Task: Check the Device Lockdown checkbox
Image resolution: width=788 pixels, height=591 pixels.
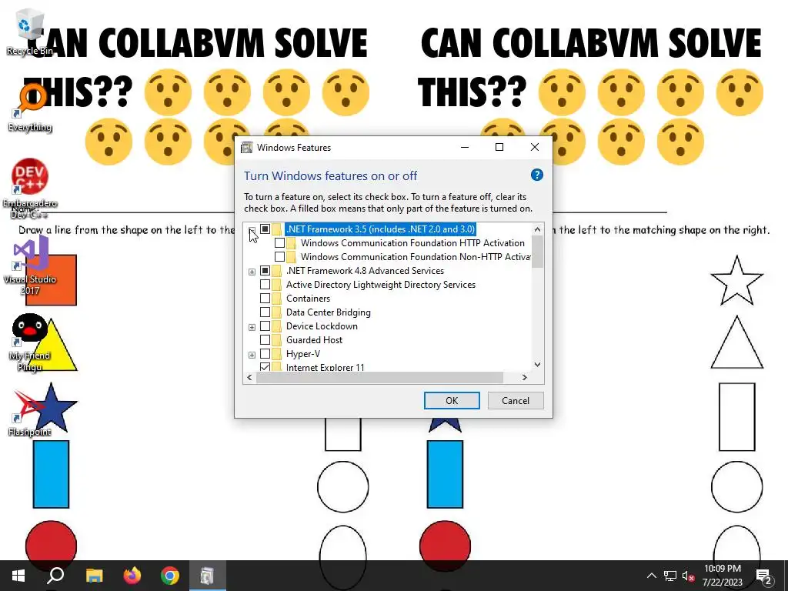Action: pyautogui.click(x=265, y=326)
